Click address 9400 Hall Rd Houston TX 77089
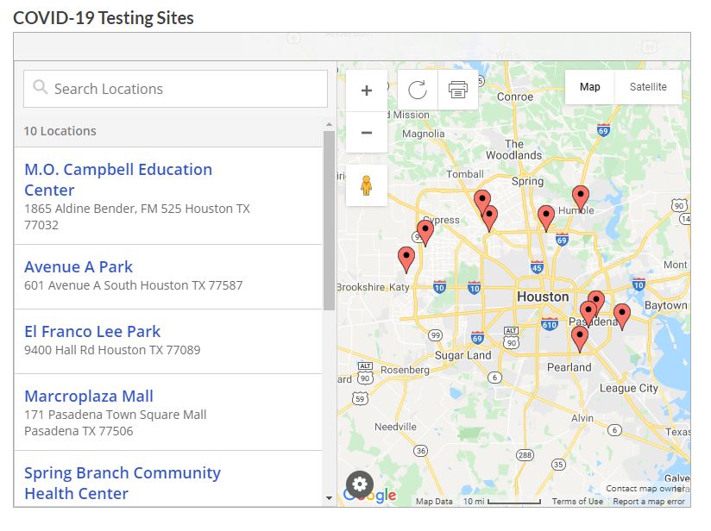The image size is (711, 531). pos(112,350)
